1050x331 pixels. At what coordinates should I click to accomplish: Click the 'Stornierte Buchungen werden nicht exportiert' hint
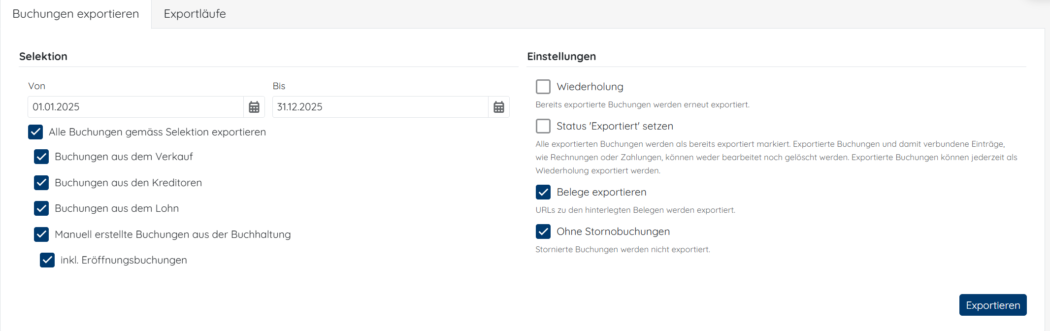coord(623,250)
